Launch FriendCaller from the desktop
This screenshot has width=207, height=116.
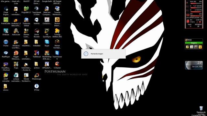[x=6, y=21]
